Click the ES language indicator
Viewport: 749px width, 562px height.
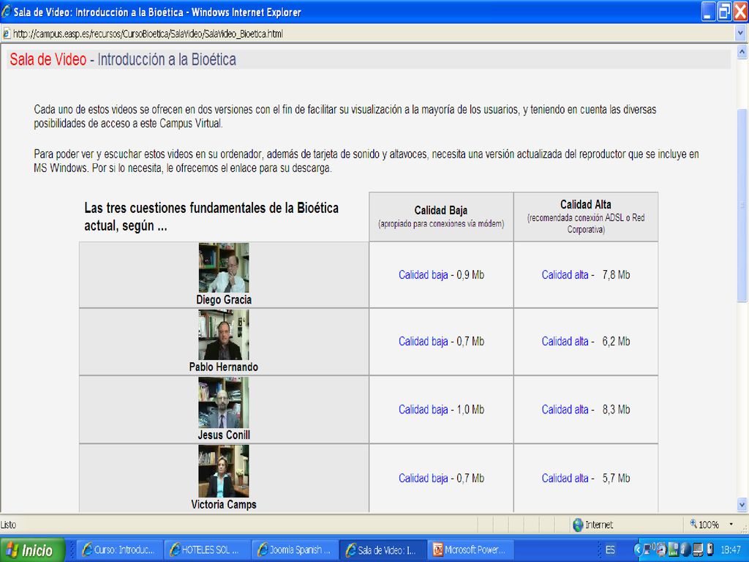click(610, 550)
